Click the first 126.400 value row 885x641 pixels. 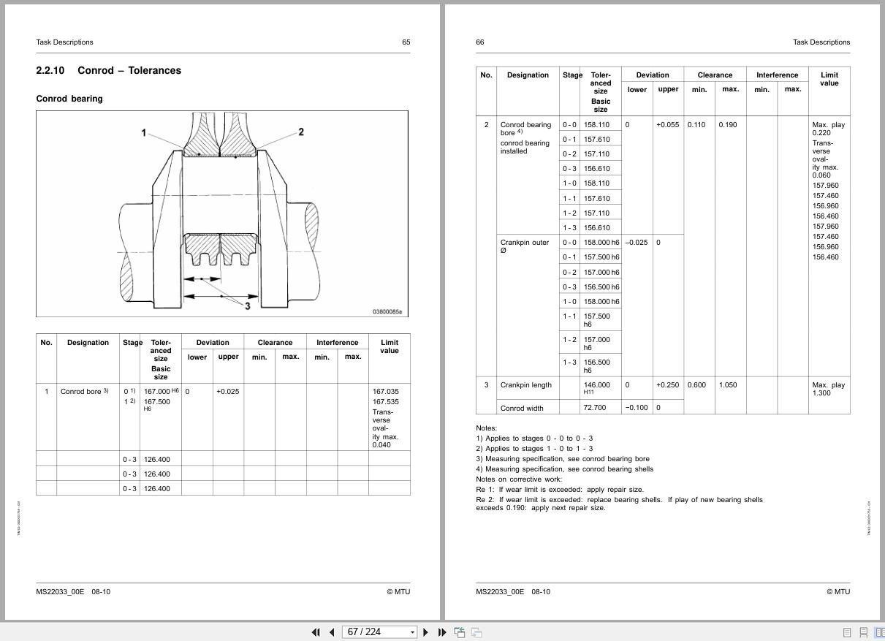coord(223,459)
